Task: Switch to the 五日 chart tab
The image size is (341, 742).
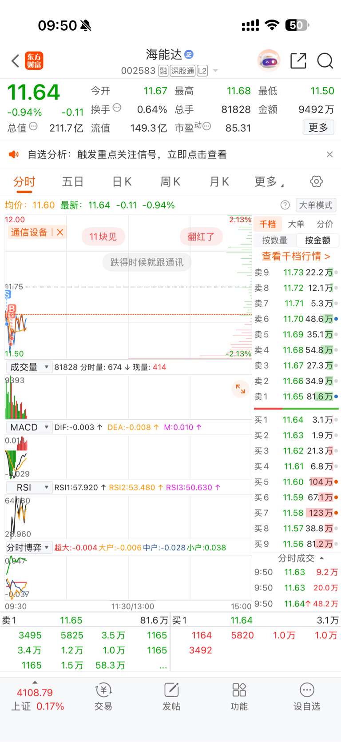Action: click(73, 182)
